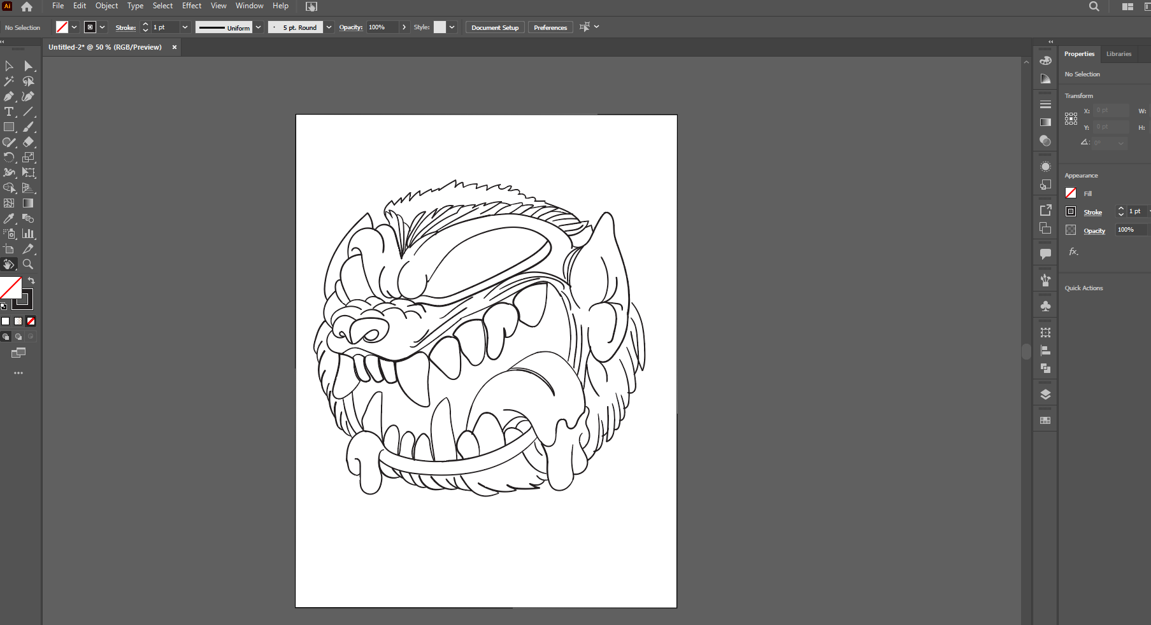Switch to the Libraries tab
This screenshot has width=1151, height=625.
(1119, 54)
